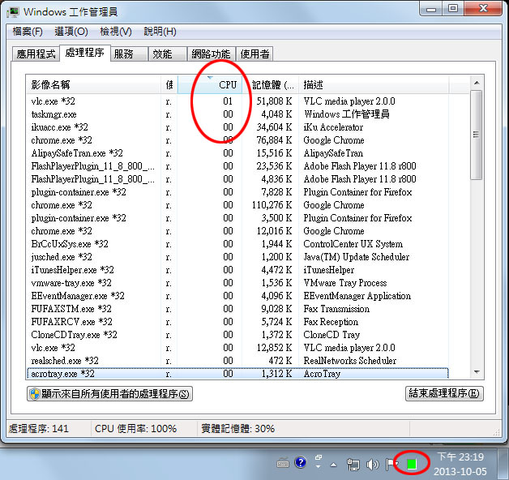Click the scroll down arrow of process list

[x=477, y=372]
